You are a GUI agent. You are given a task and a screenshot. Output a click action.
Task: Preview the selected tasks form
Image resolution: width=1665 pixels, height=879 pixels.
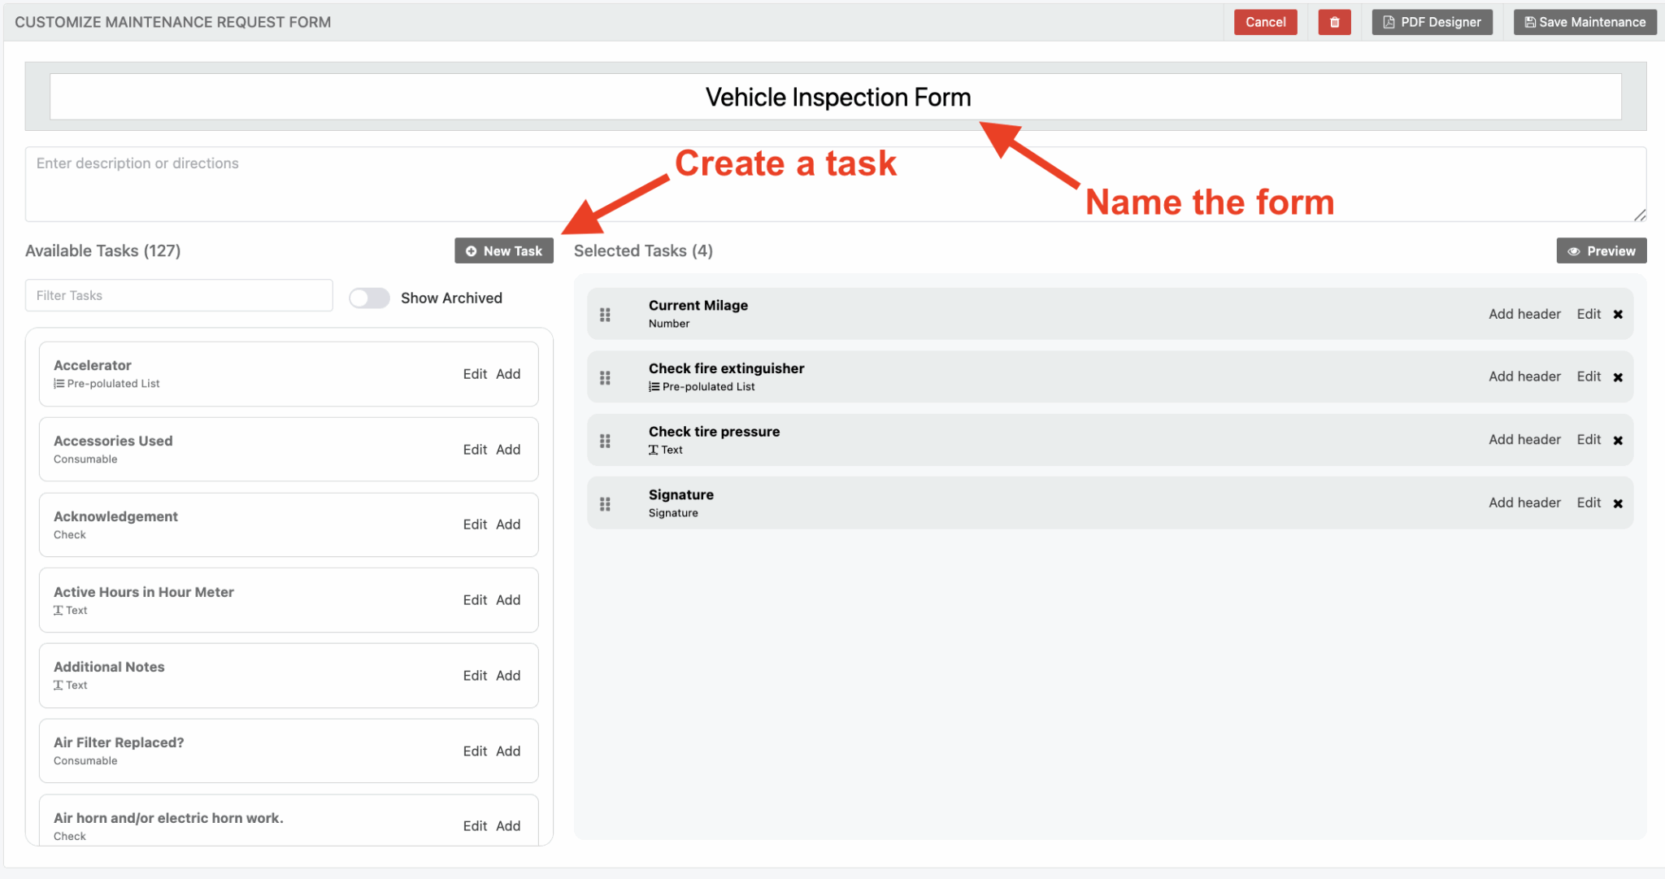coord(1601,251)
